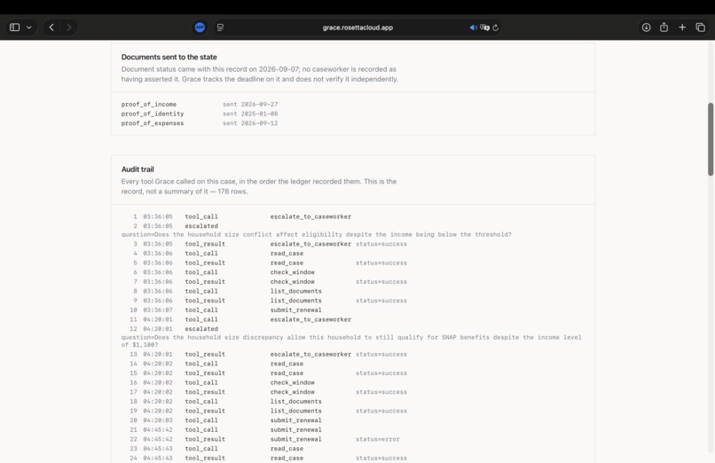Screen dimensions: 715x463
Task: Open sidebar options dropdown chevron
Action: tap(28, 27)
